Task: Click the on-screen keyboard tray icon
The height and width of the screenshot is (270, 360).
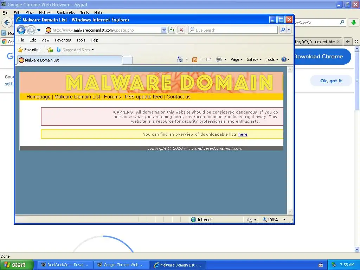Action: click(x=321, y=265)
